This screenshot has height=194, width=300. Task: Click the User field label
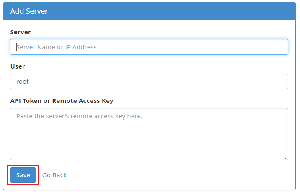pos(18,66)
